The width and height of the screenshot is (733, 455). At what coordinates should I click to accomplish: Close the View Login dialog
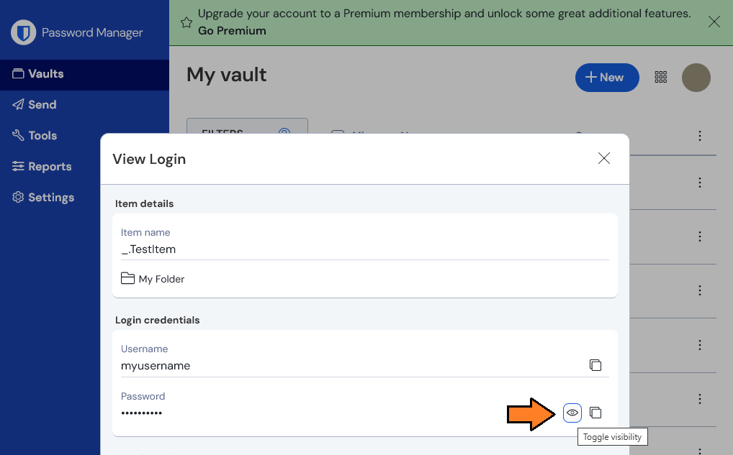point(604,158)
